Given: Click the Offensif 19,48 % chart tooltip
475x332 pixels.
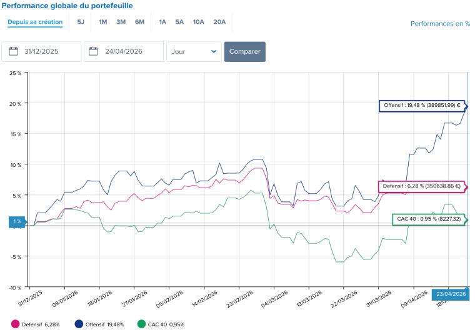Looking at the screenshot, I should click(421, 106).
